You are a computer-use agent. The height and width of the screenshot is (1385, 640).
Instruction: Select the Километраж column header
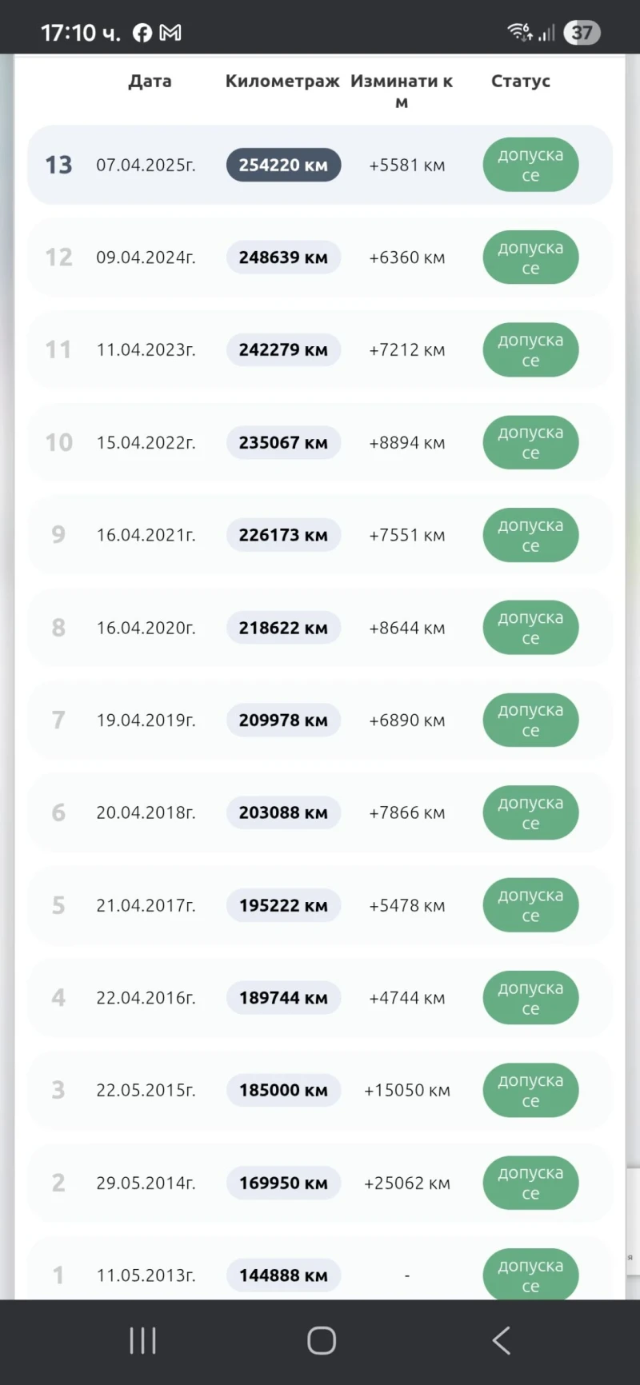(282, 81)
